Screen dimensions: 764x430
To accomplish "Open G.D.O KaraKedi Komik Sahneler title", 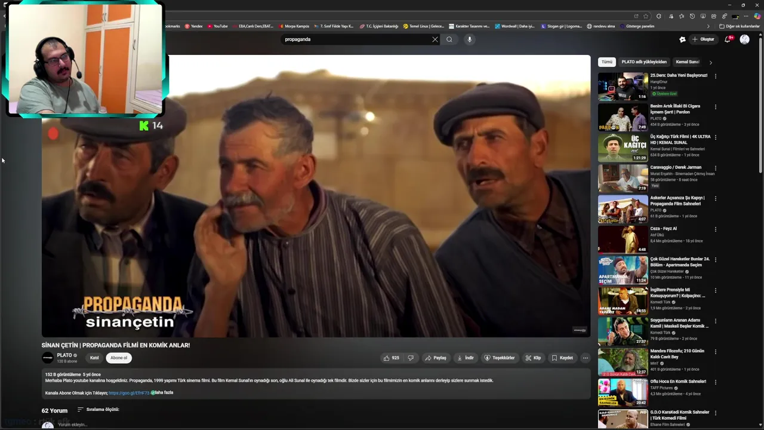I will [680, 415].
